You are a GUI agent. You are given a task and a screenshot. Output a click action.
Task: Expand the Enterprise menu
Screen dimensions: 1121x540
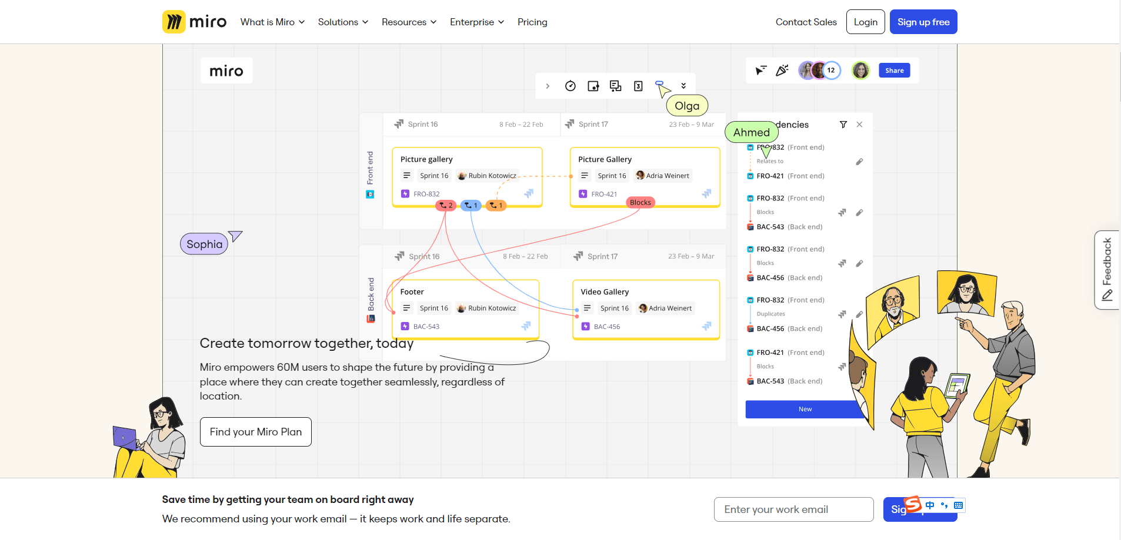(477, 22)
